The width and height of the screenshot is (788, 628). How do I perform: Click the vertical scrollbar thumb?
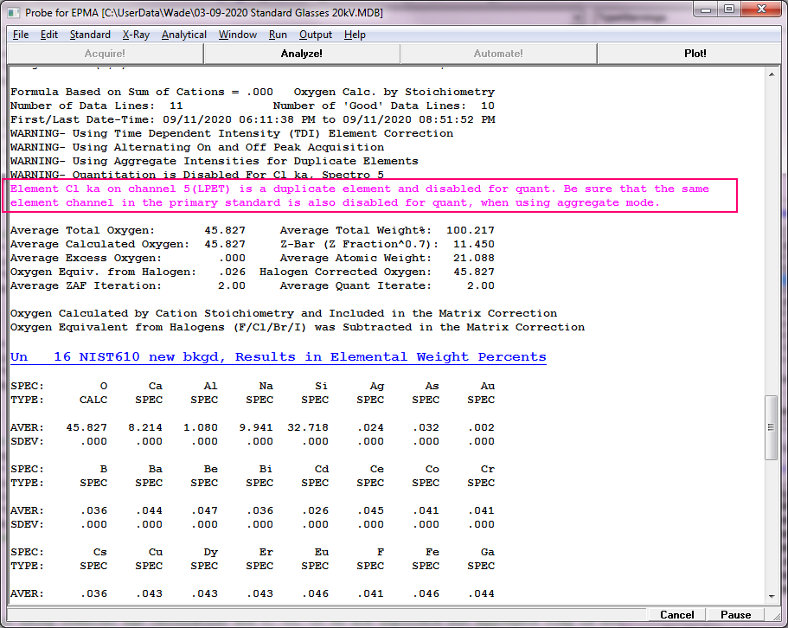772,426
